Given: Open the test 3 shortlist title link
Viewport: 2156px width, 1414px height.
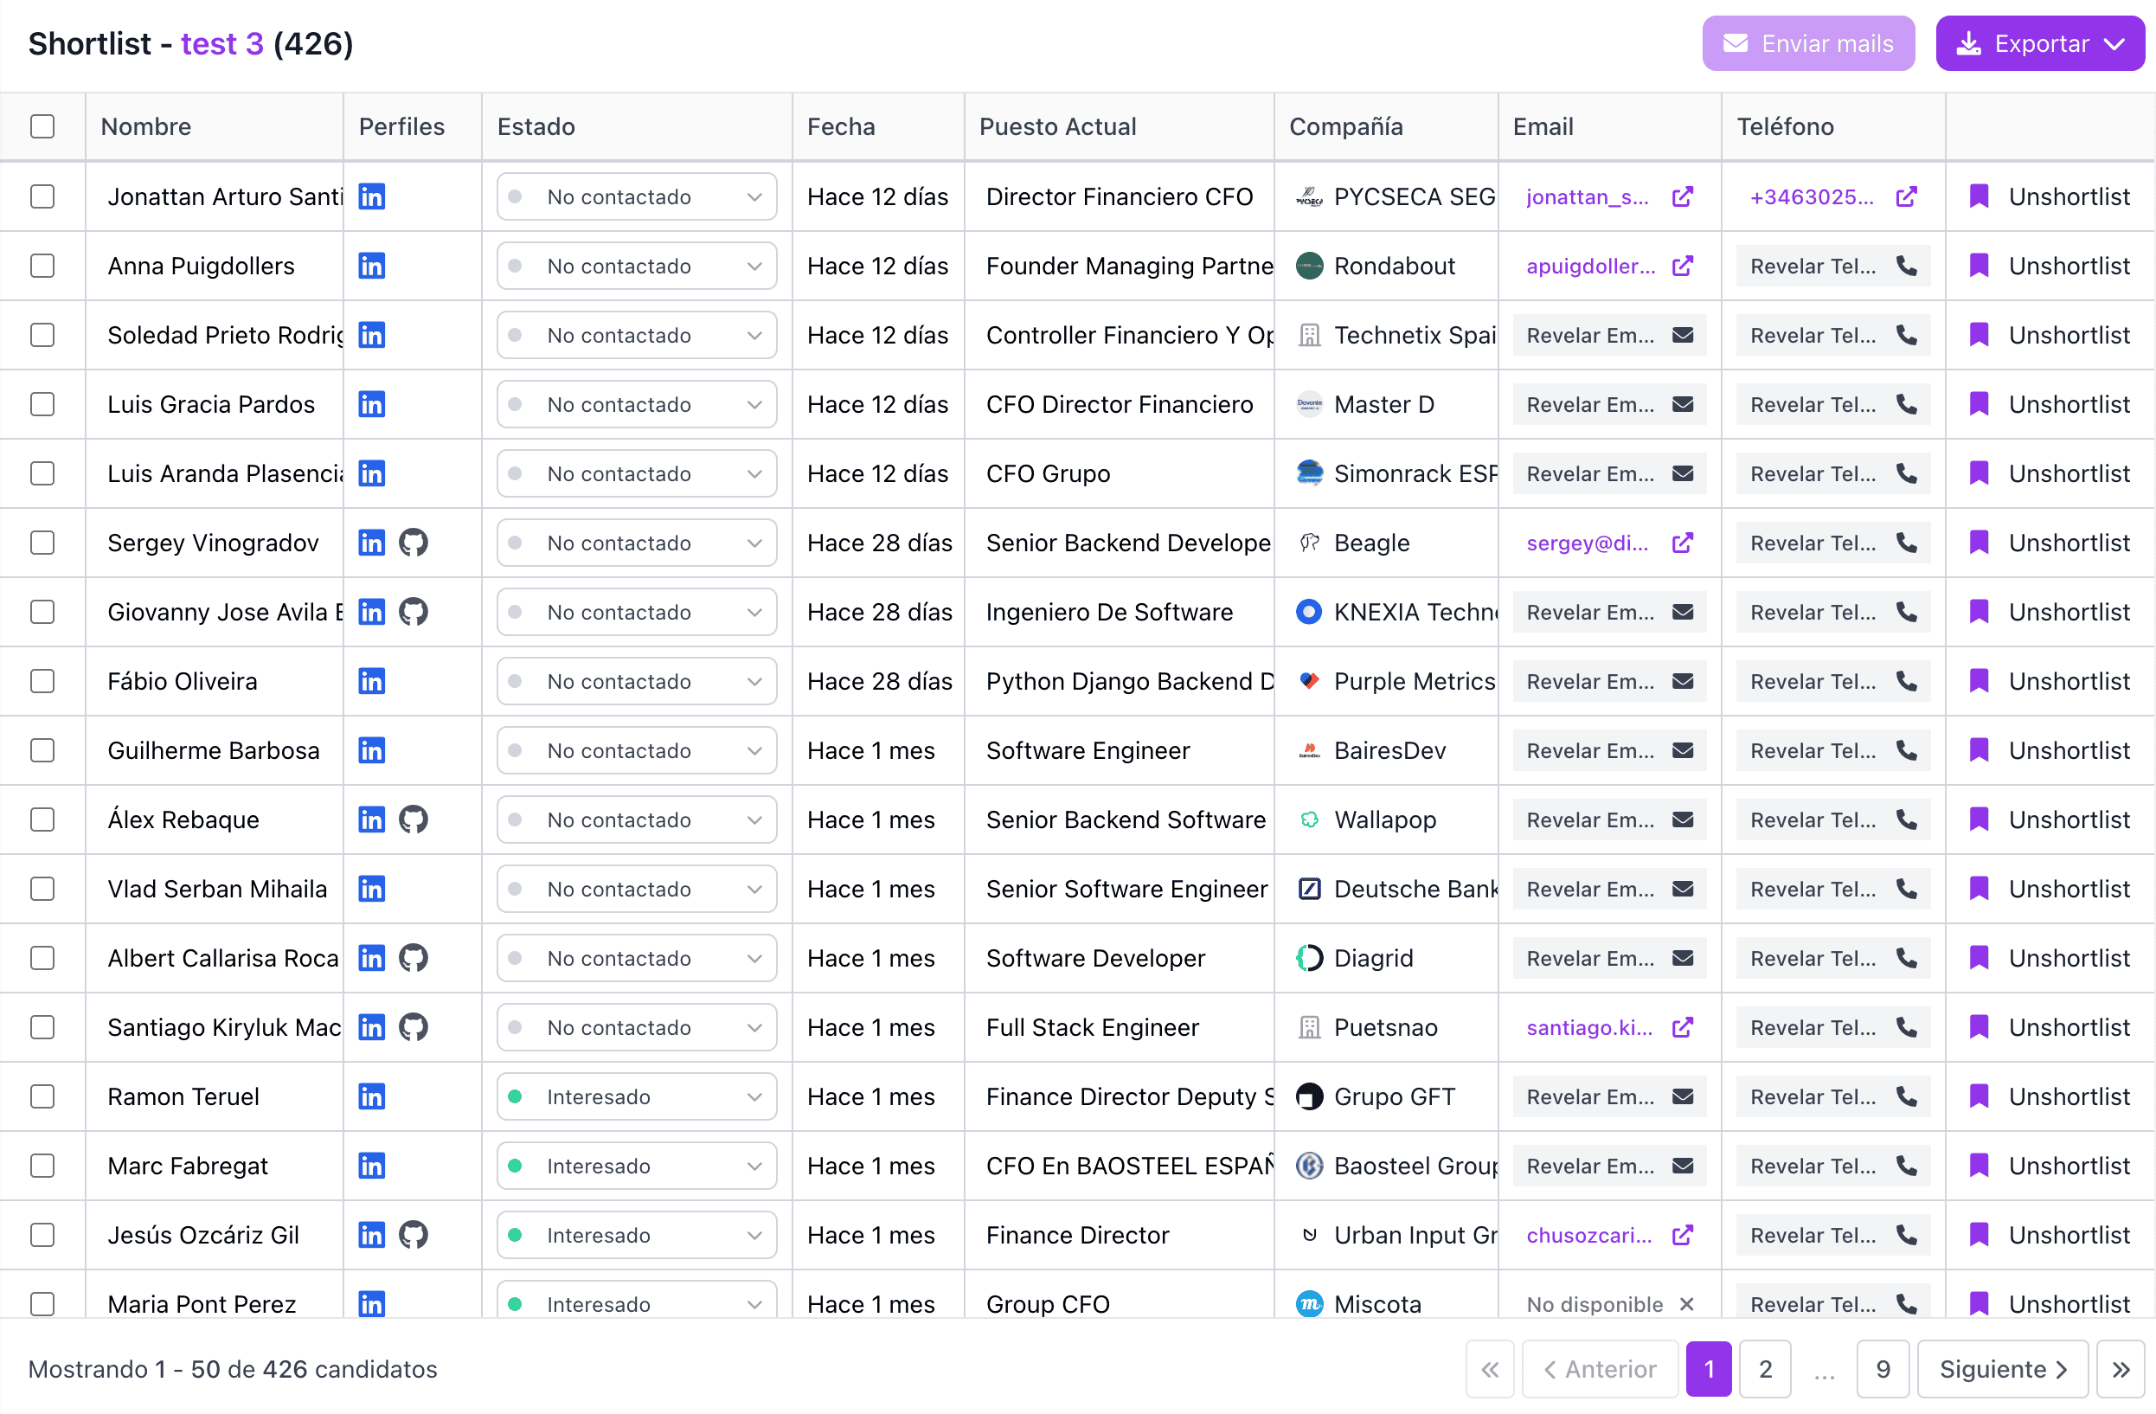Looking at the screenshot, I should [222, 43].
